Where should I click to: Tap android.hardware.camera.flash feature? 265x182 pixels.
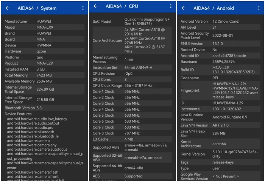[33, 172]
